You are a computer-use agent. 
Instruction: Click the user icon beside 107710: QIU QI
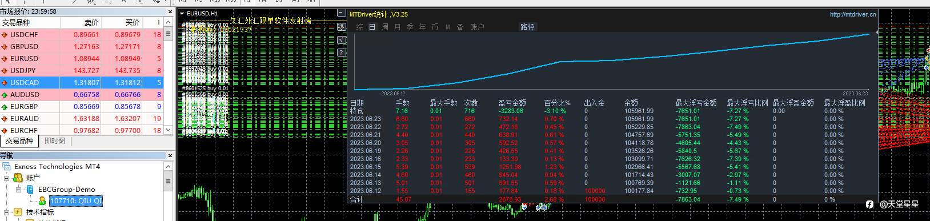click(x=42, y=201)
